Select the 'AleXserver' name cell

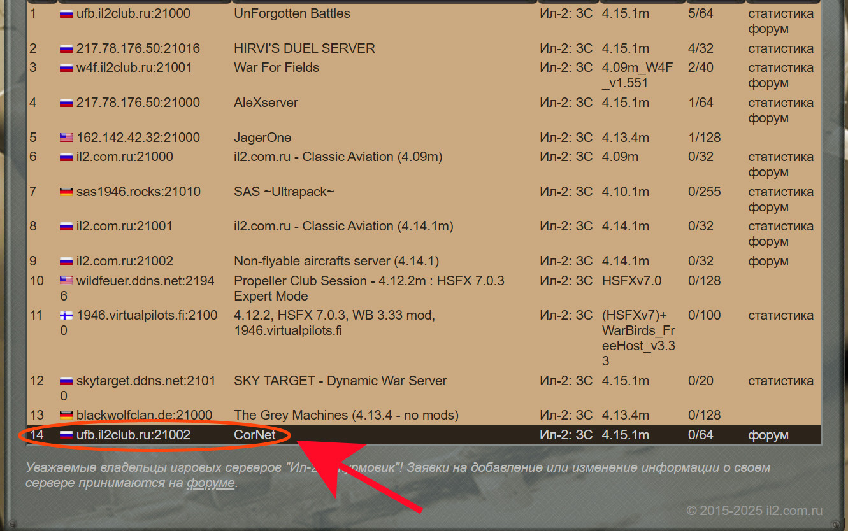click(266, 103)
